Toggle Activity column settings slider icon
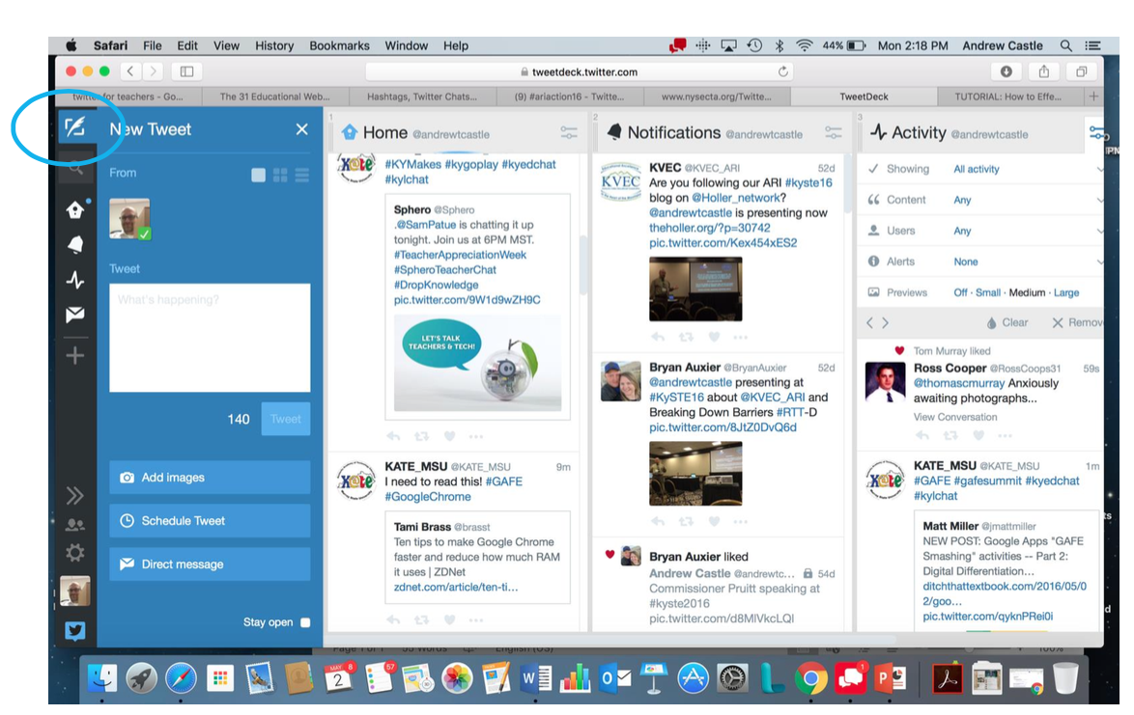The height and width of the screenshot is (715, 1134). [x=1096, y=133]
